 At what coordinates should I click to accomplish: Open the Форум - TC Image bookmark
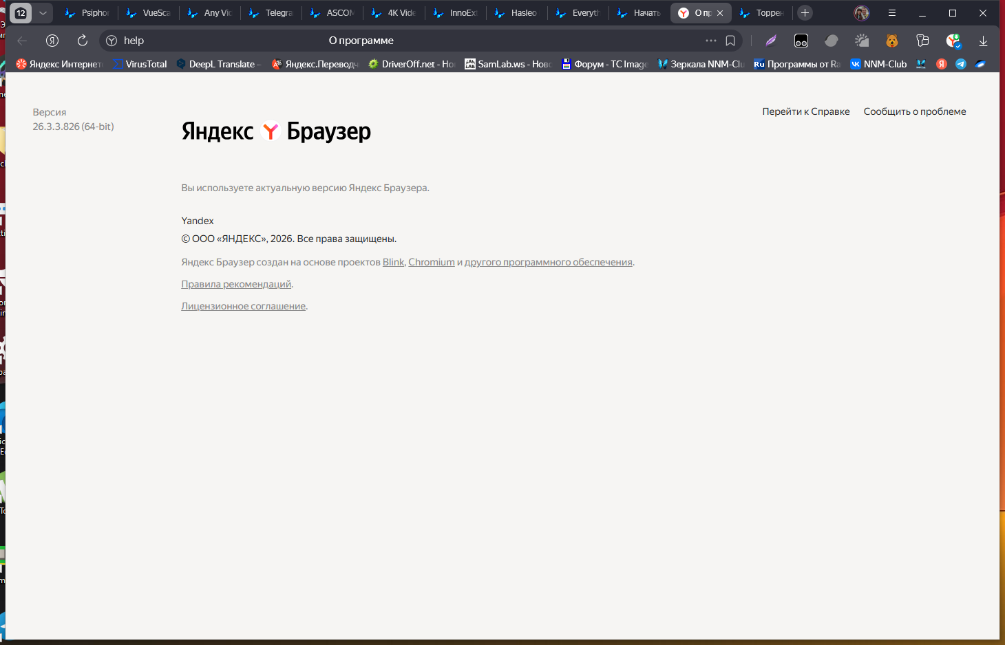(x=604, y=64)
